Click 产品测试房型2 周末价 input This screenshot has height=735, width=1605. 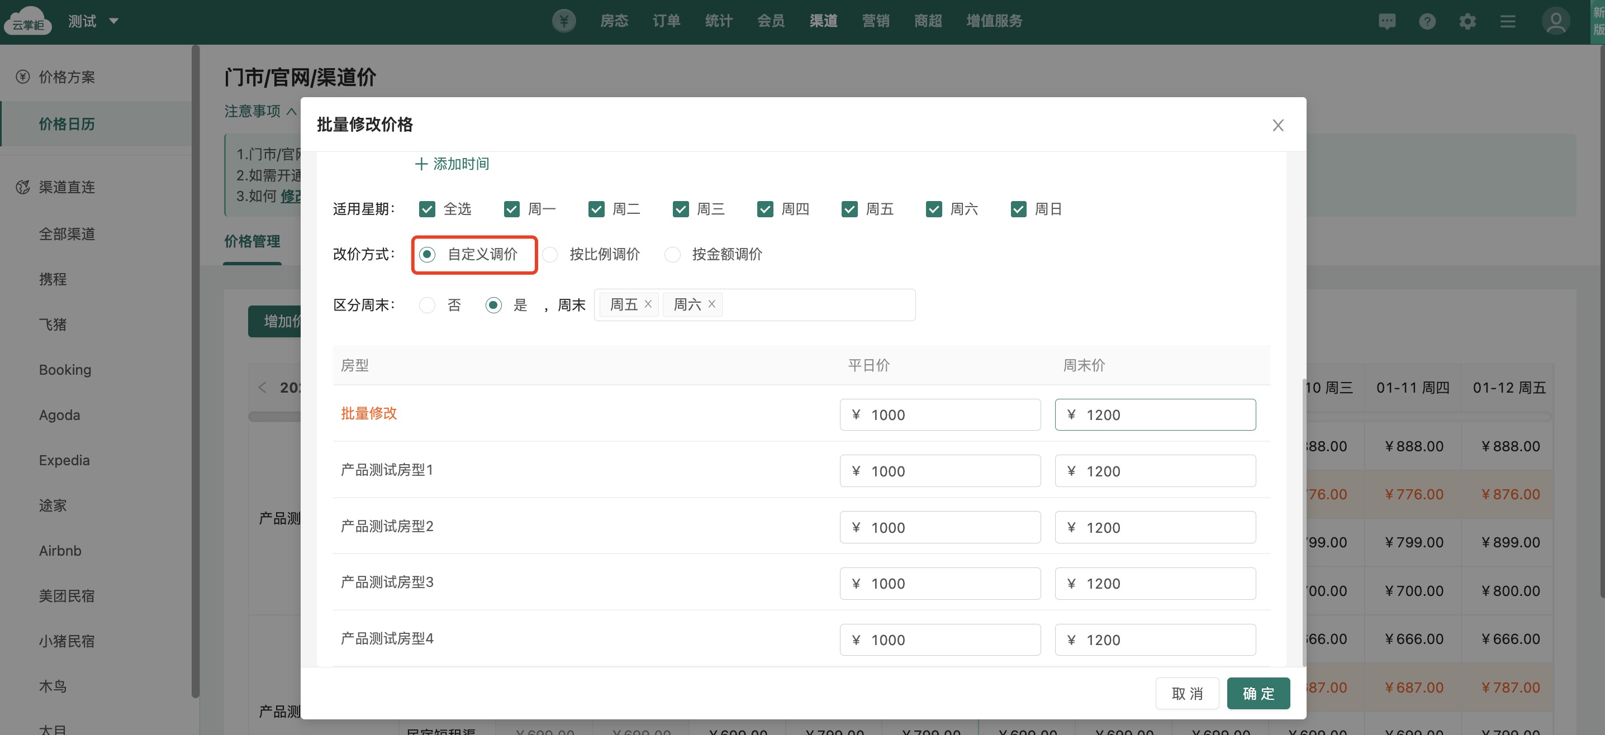point(1155,528)
